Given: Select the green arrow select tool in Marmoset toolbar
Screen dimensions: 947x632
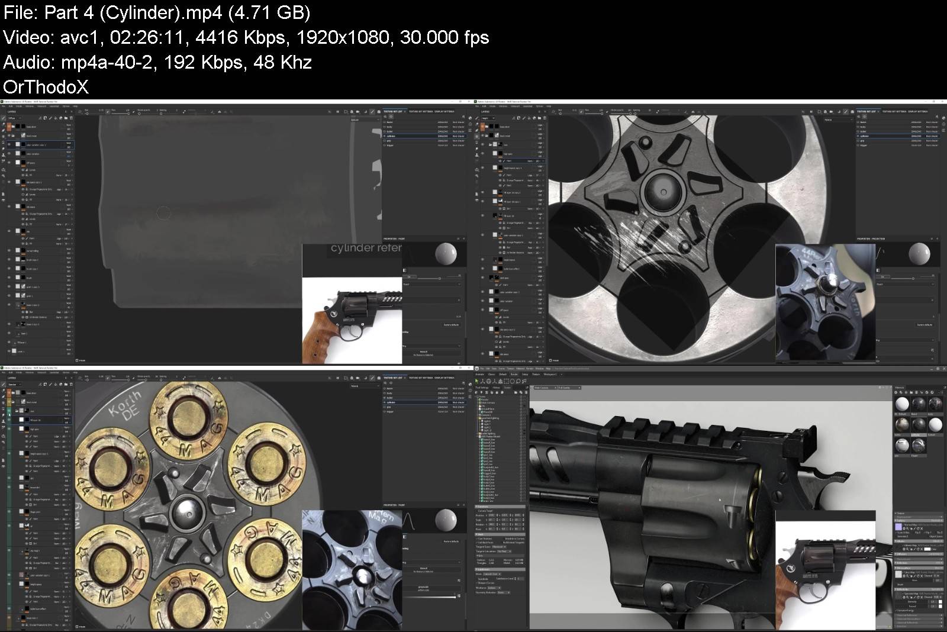Looking at the screenshot, I should coord(477,381).
